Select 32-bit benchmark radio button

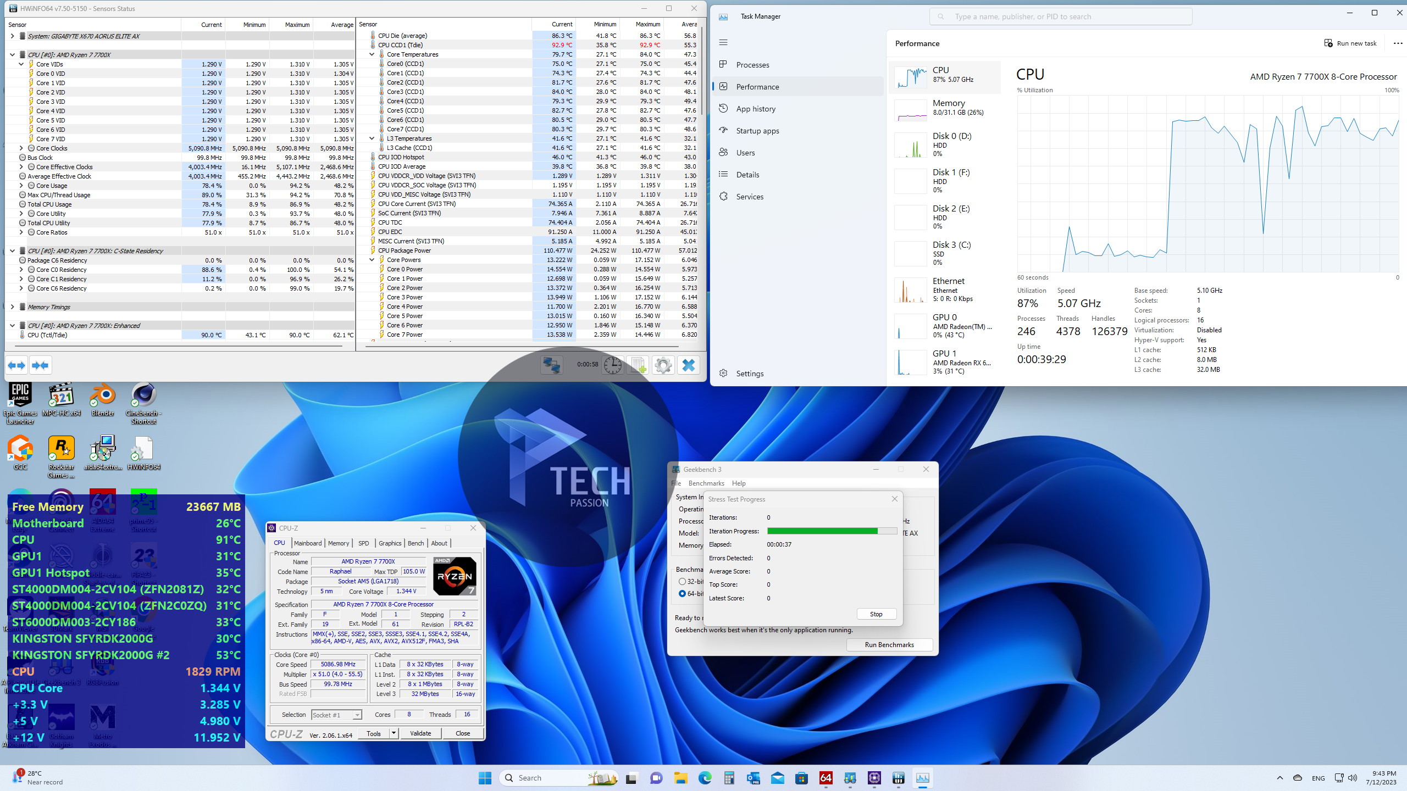point(682,581)
